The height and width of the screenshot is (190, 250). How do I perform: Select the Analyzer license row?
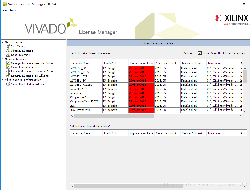click(157, 93)
